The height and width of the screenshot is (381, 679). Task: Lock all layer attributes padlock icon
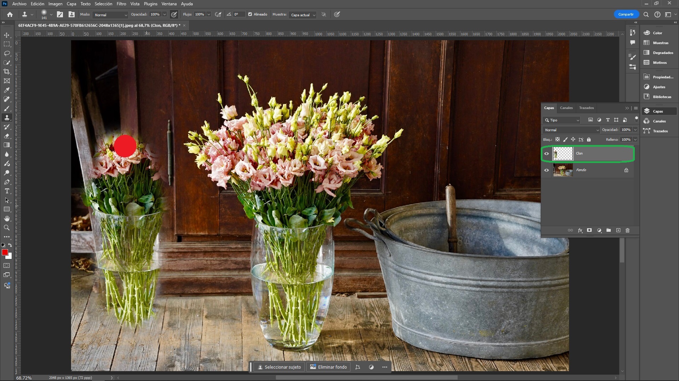coord(589,139)
